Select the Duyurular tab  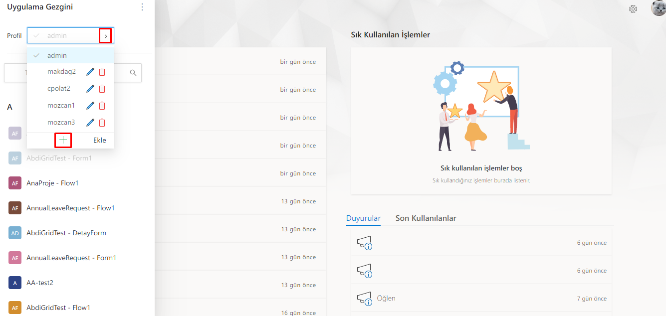(x=363, y=218)
